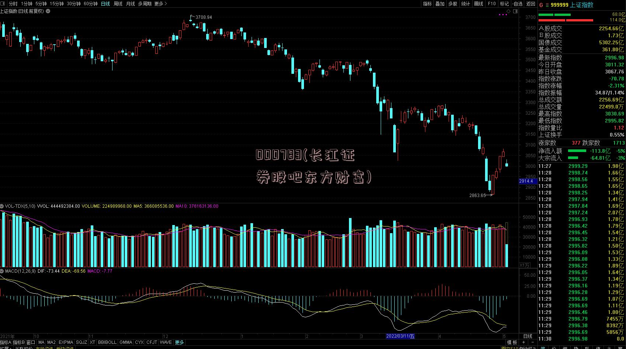
Task: Apply the CFJT indicator
Action: click(x=152, y=342)
